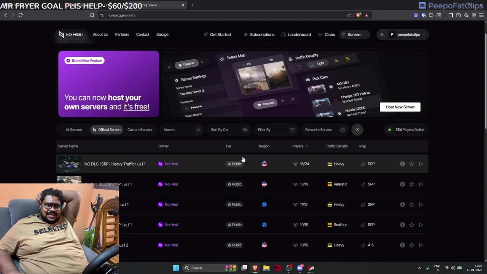
Task: Click Brand New Feature badge
Action: 84,61
